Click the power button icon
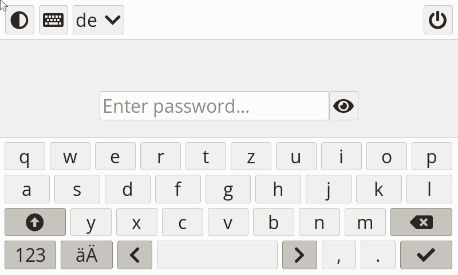The image size is (458, 275). (438, 20)
